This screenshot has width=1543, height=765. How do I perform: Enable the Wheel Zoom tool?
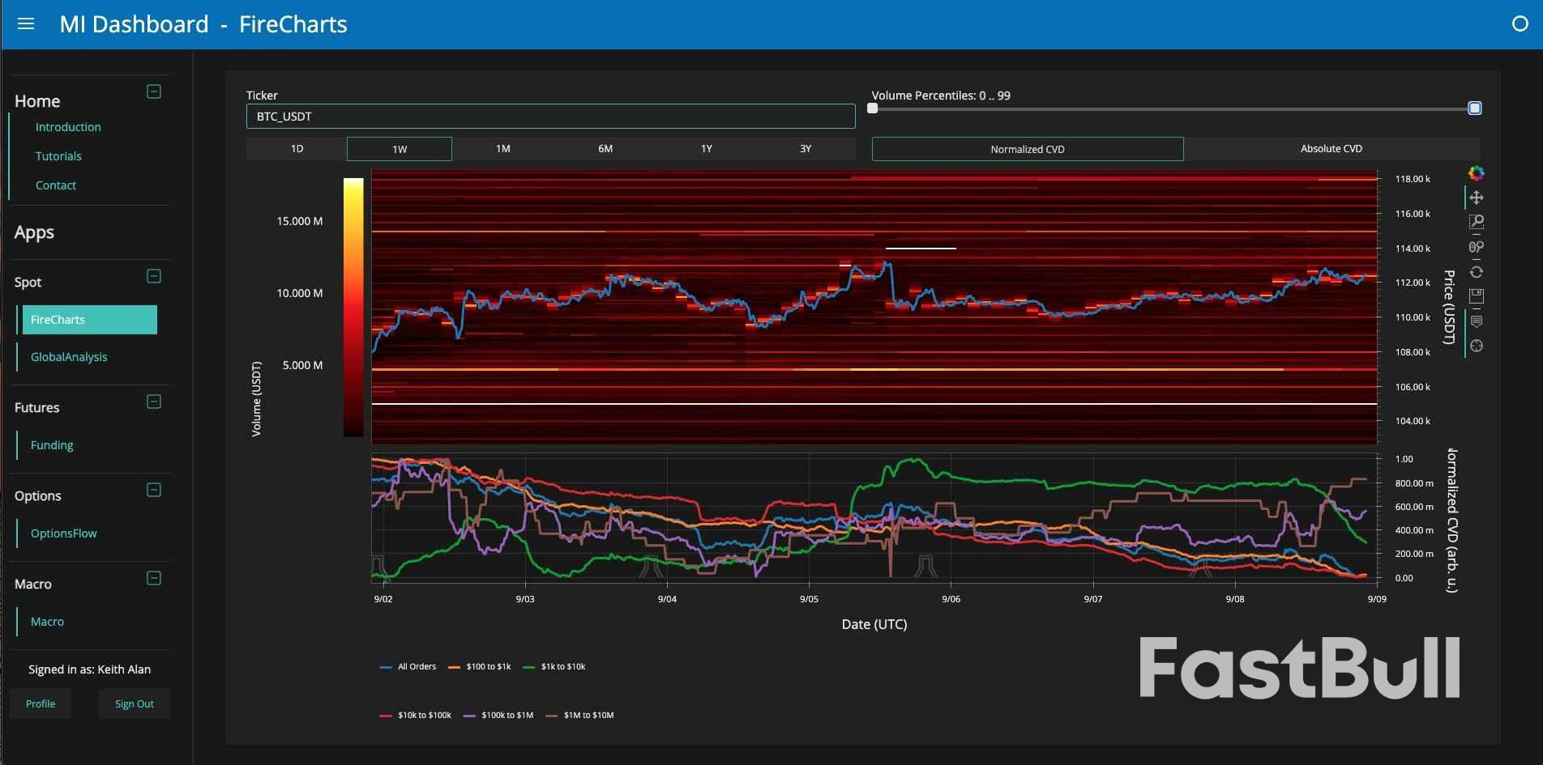pyautogui.click(x=1477, y=247)
